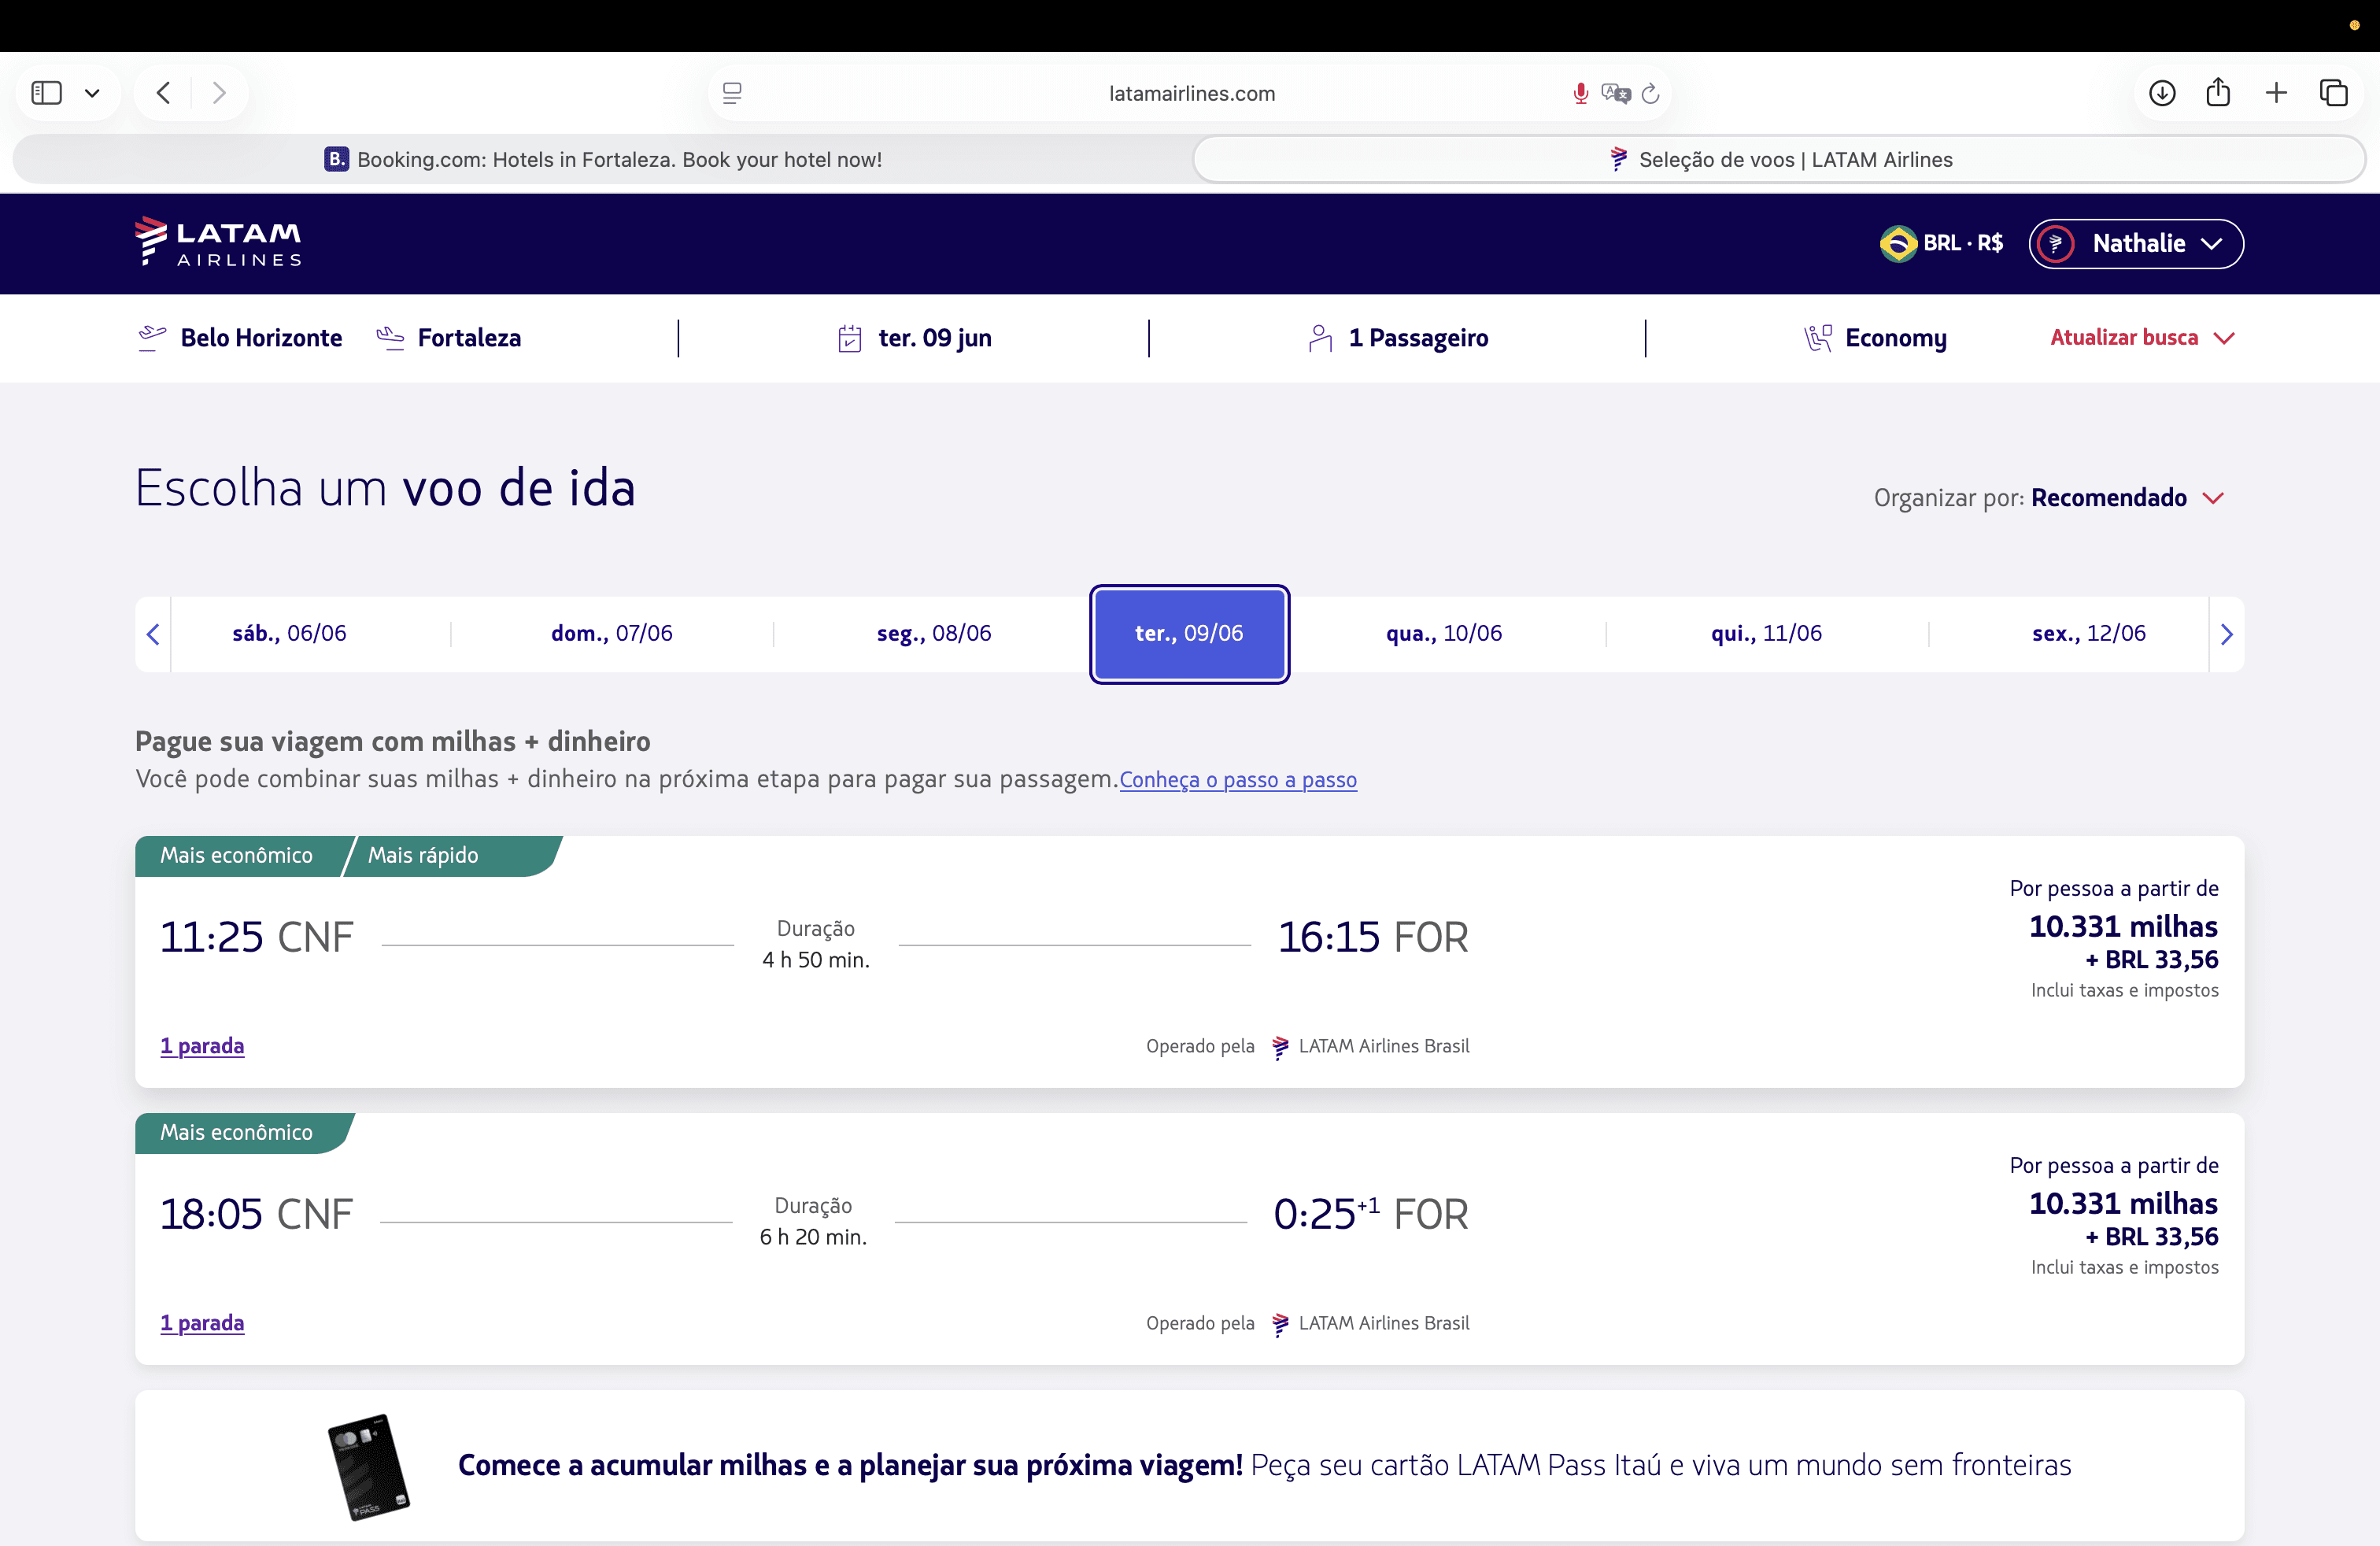The image size is (2380, 1546).
Task: Click the landing plane icon
Action: (x=390, y=338)
